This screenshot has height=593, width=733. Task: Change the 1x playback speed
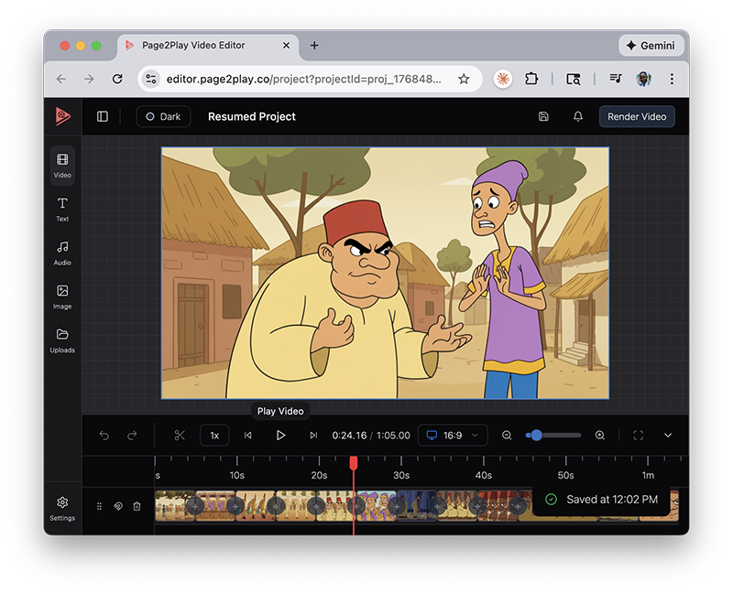(214, 436)
